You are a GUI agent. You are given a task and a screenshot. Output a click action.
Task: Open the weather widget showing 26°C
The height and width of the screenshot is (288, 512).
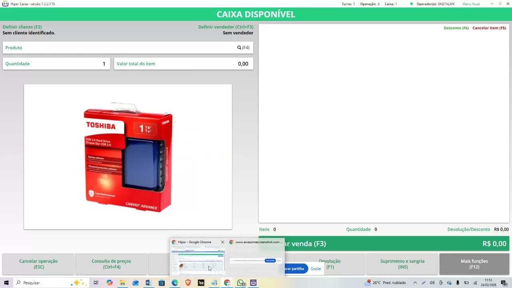(385, 283)
